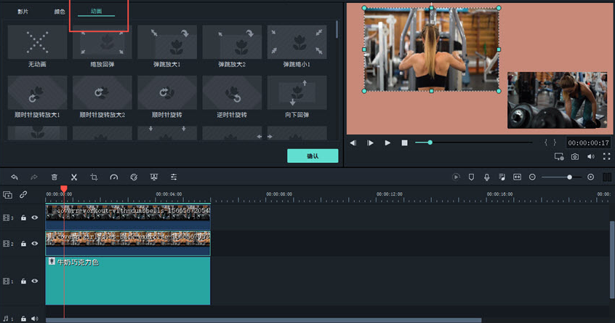The height and width of the screenshot is (323, 615).
Task: Switch to the 影片 tab
Action: (23, 12)
